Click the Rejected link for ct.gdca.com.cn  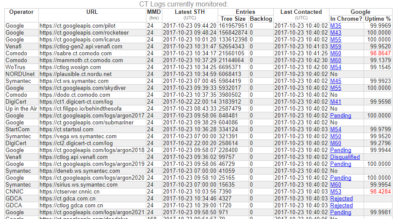tap(342, 199)
